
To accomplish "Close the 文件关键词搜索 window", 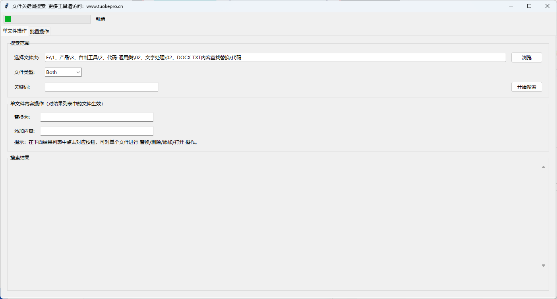I will pos(547,6).
